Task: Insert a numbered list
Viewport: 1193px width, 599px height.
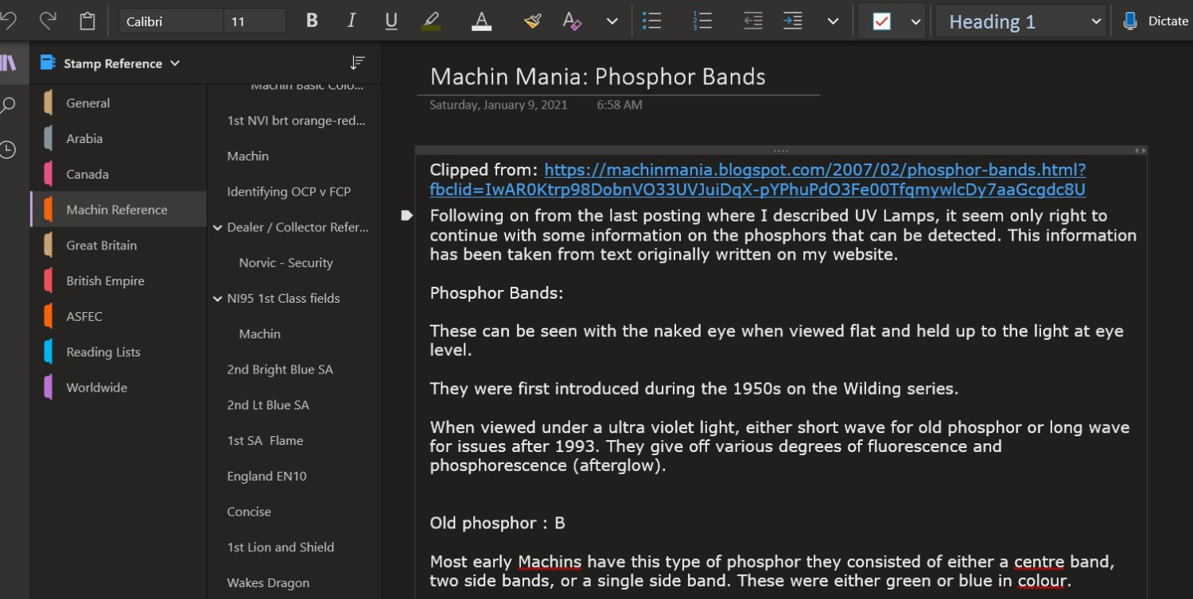Action: (x=701, y=21)
